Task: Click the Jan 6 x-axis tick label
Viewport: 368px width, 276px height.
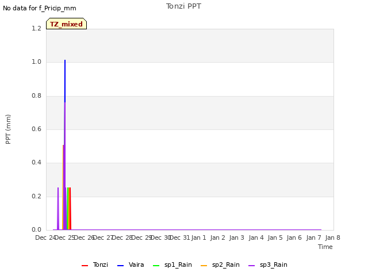Action: pos(294,237)
